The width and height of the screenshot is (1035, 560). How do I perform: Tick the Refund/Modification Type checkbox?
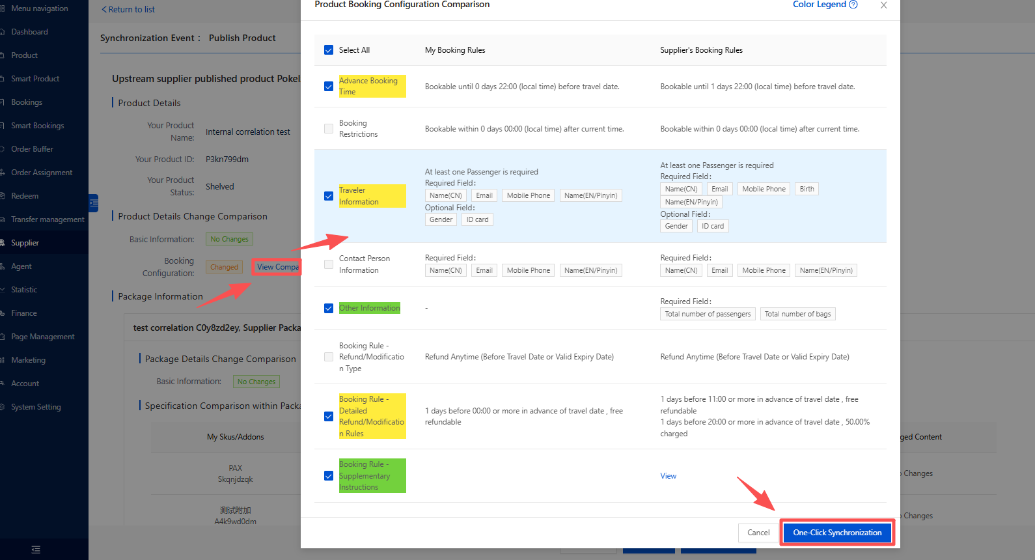coord(329,357)
